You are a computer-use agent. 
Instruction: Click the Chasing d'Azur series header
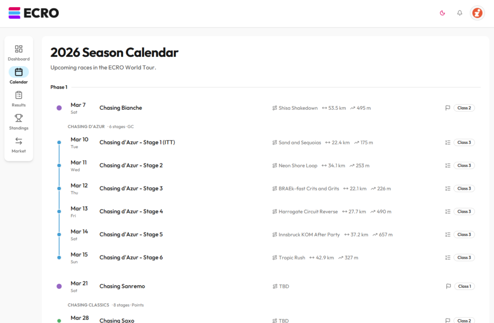86,127
